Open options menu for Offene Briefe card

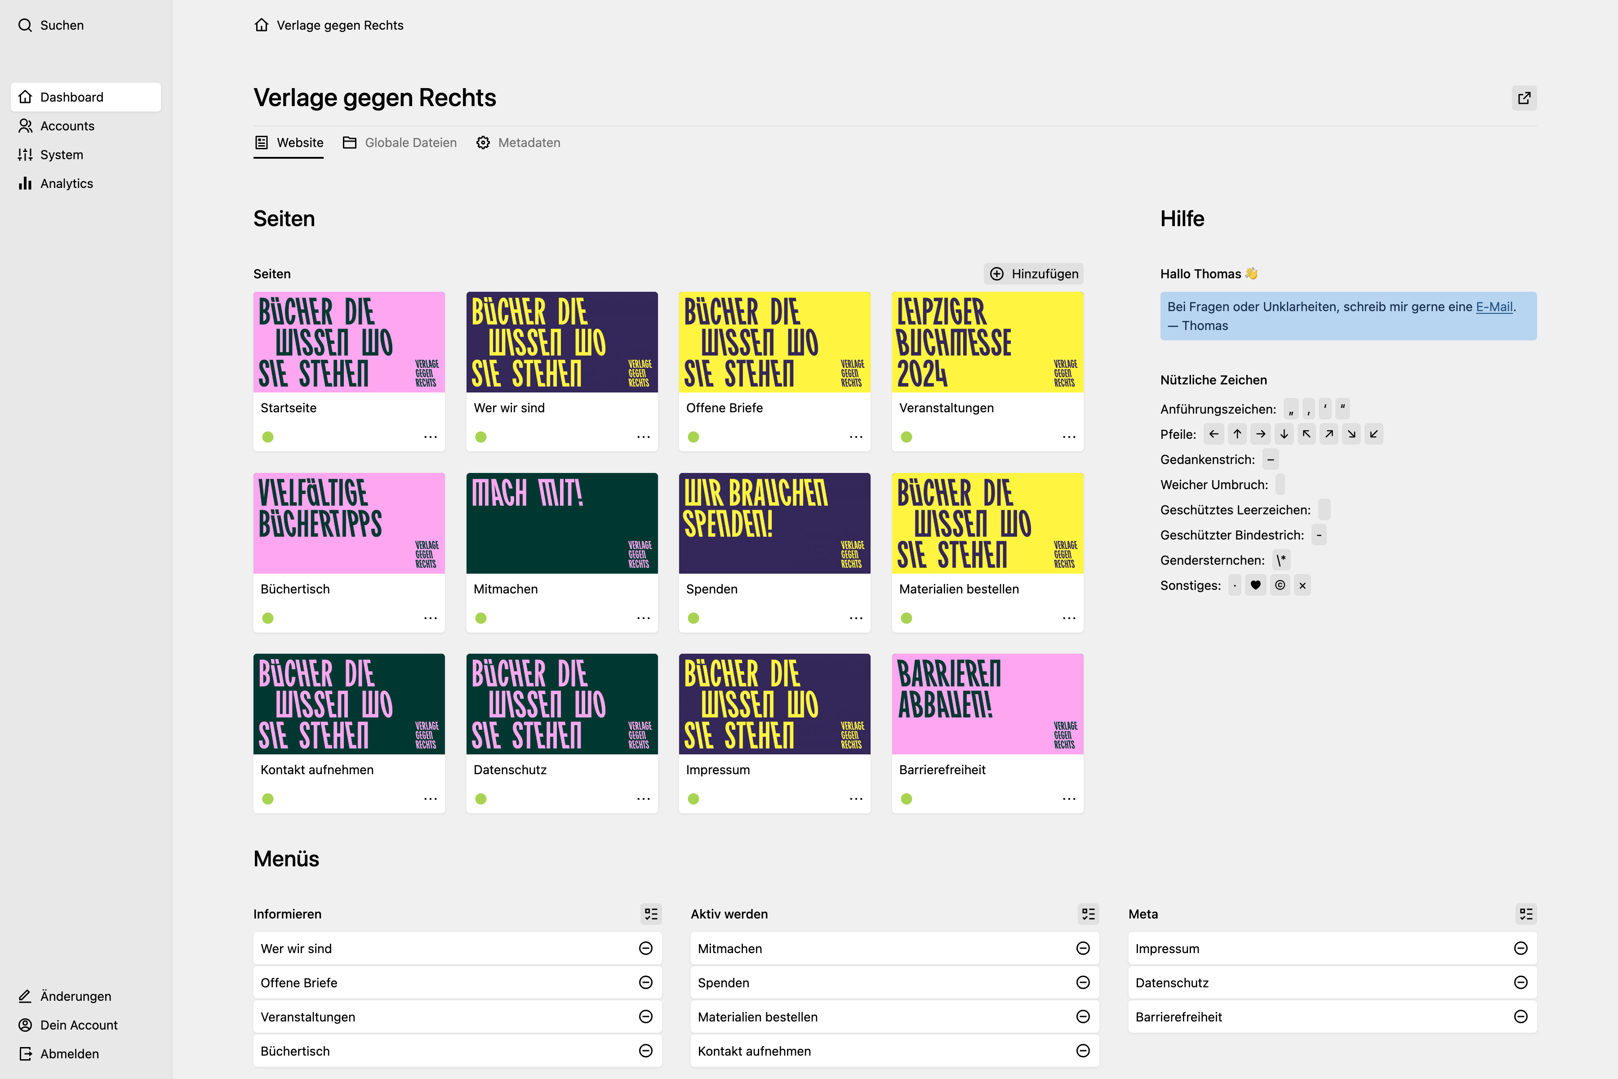856,437
